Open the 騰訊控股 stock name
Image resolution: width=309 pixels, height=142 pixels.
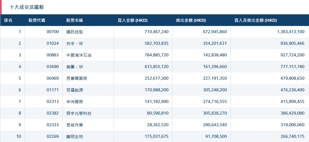[75, 32]
